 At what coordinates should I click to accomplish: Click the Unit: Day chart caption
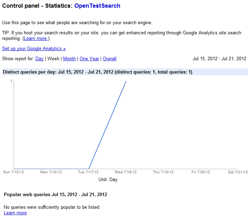pyautogui.click(x=108, y=180)
